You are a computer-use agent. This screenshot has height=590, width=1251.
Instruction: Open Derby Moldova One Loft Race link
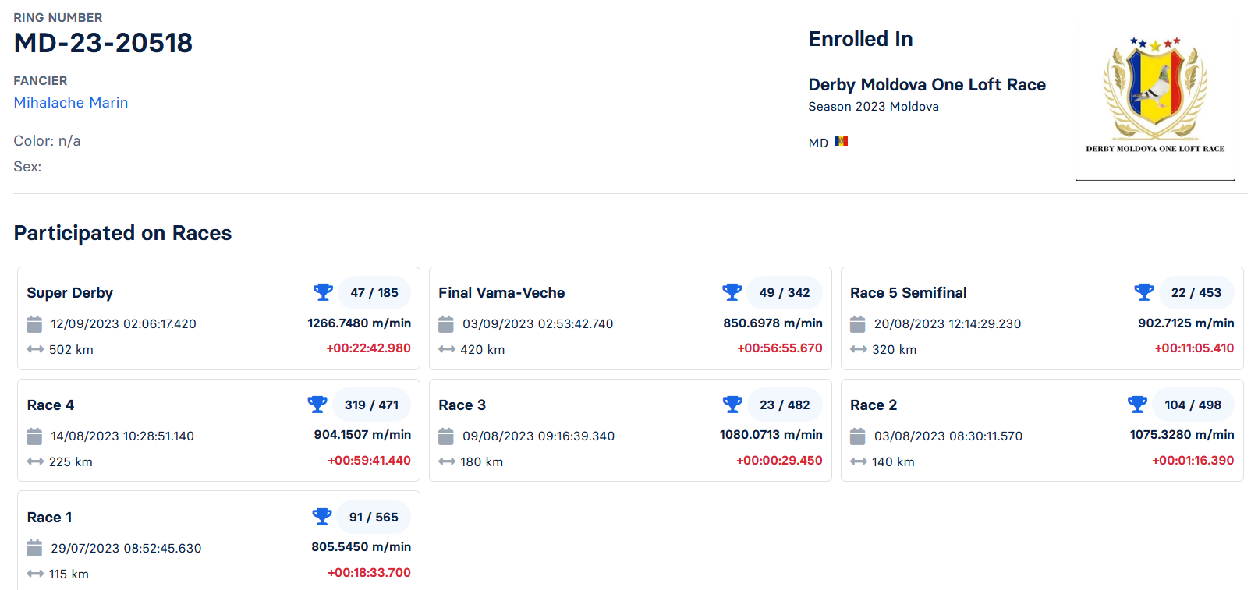[927, 85]
